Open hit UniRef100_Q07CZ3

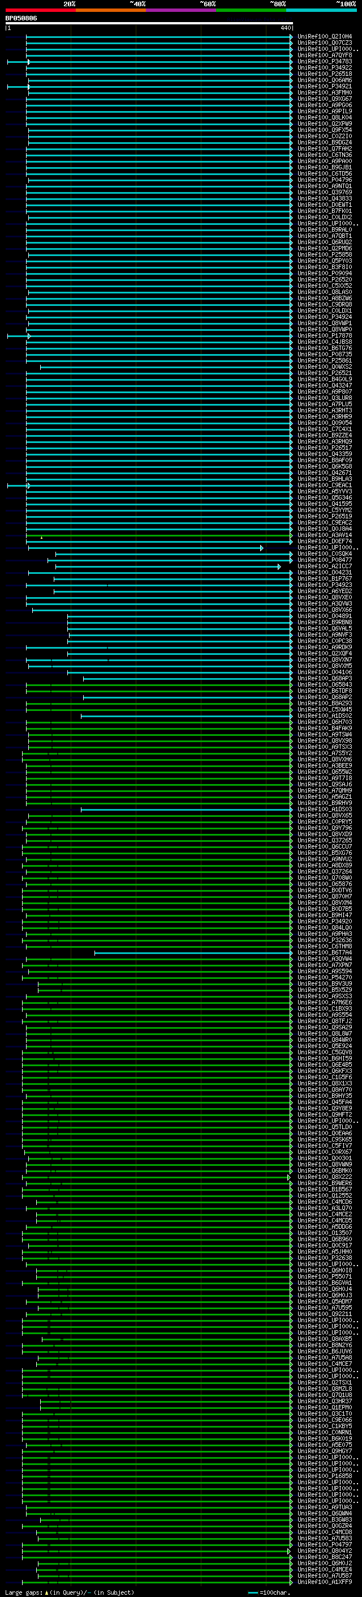click(x=325, y=43)
